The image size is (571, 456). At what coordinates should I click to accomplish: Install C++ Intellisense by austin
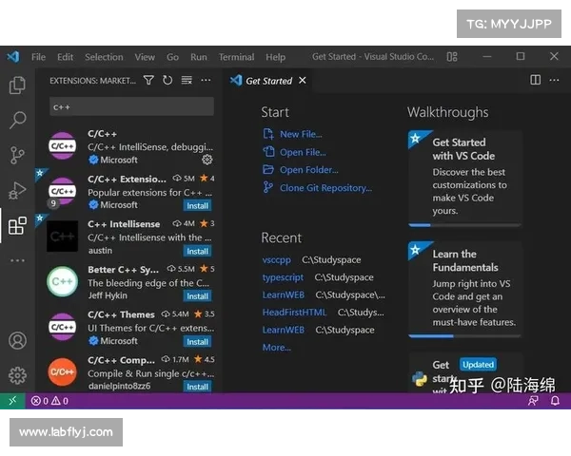pos(197,251)
